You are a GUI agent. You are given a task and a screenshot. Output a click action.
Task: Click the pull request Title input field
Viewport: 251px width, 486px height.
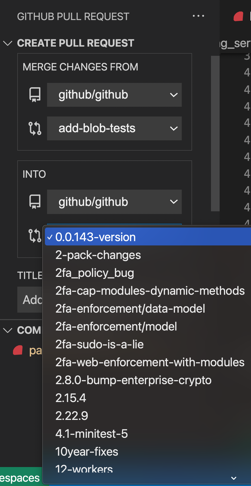pos(30,300)
